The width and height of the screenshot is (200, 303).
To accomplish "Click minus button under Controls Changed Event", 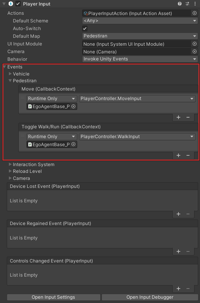I will (x=188, y=289).
